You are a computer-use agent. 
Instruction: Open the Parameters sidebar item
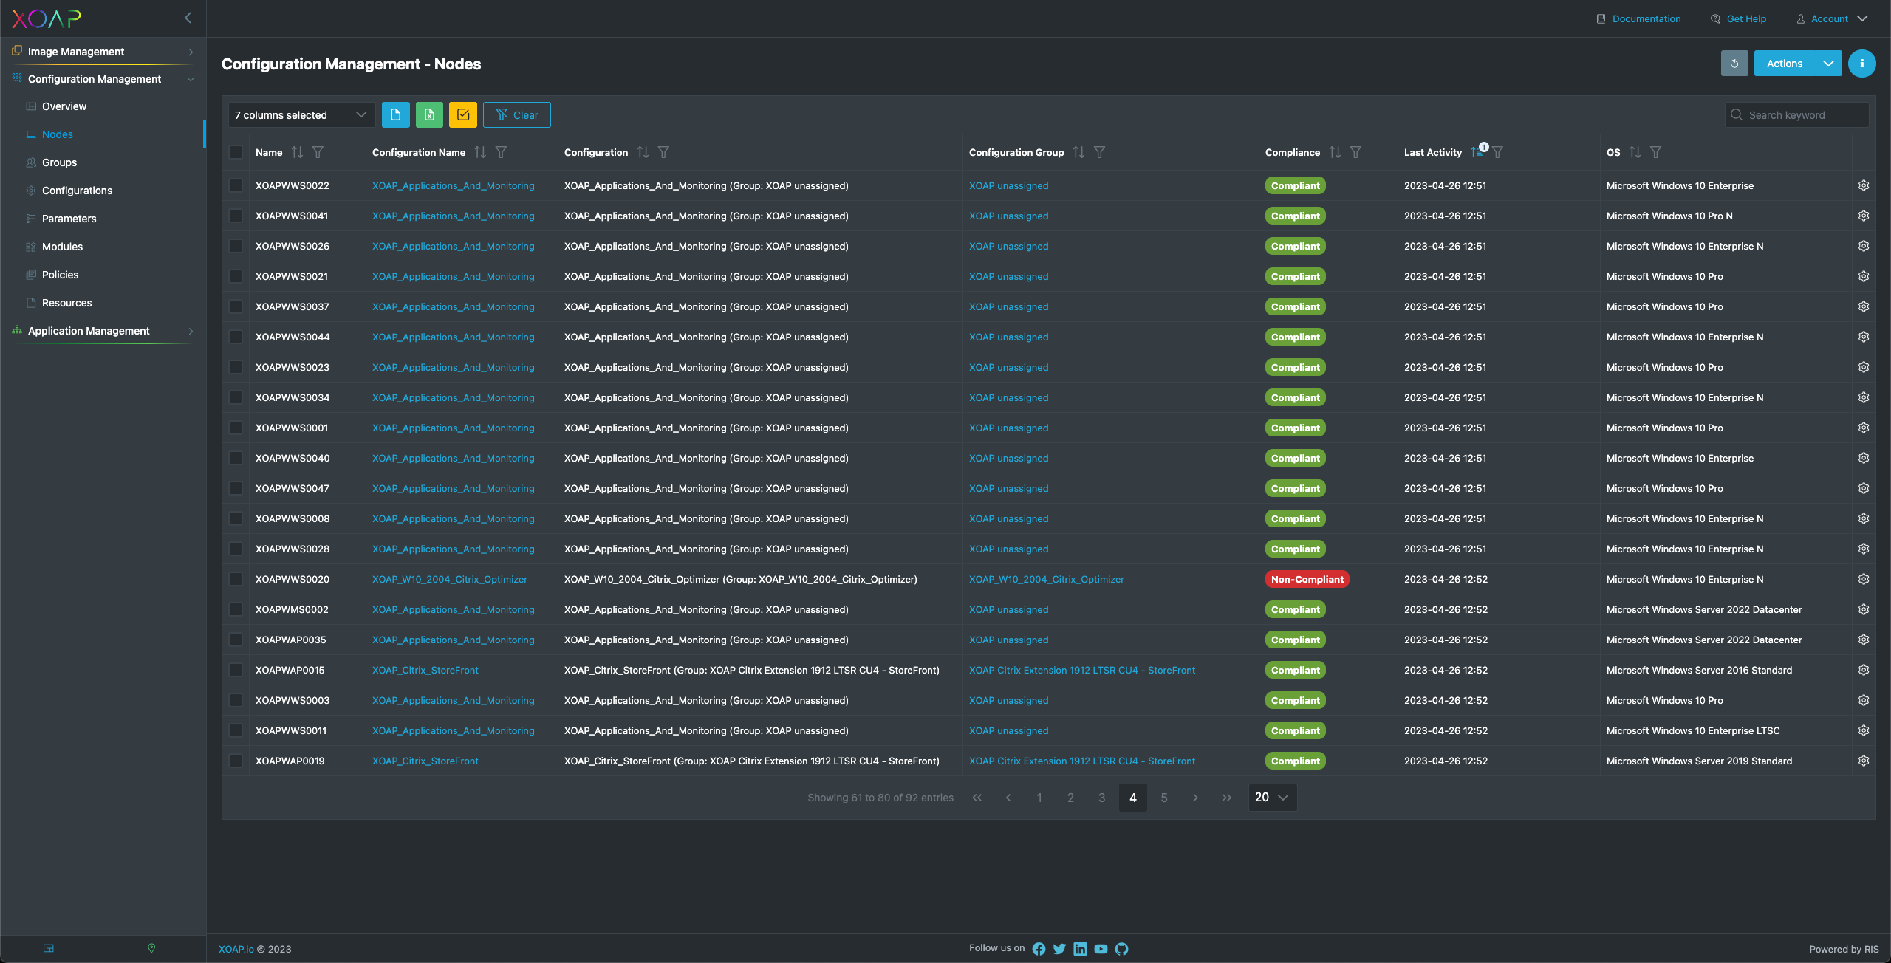[x=69, y=219]
